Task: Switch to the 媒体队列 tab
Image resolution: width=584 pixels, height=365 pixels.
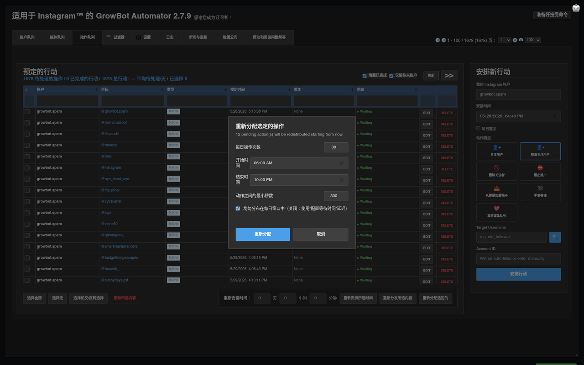Action: (x=57, y=37)
